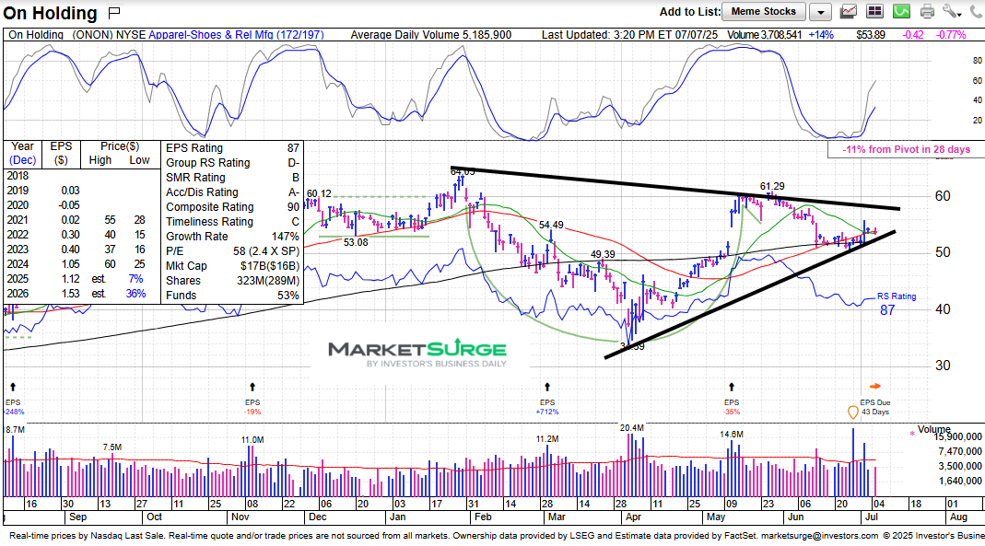Click the EPS Rating 87 row
Viewport: 985px width, 546px height.
tap(232, 148)
